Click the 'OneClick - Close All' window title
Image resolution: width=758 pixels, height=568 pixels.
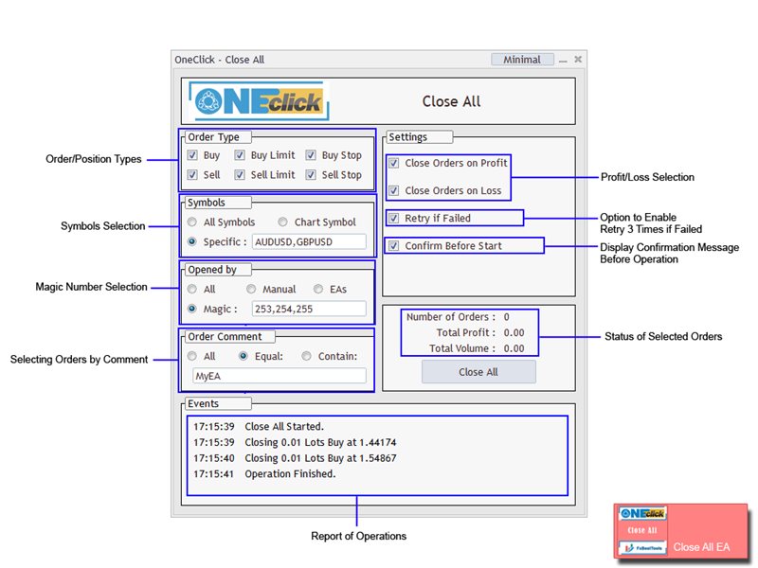pos(220,60)
